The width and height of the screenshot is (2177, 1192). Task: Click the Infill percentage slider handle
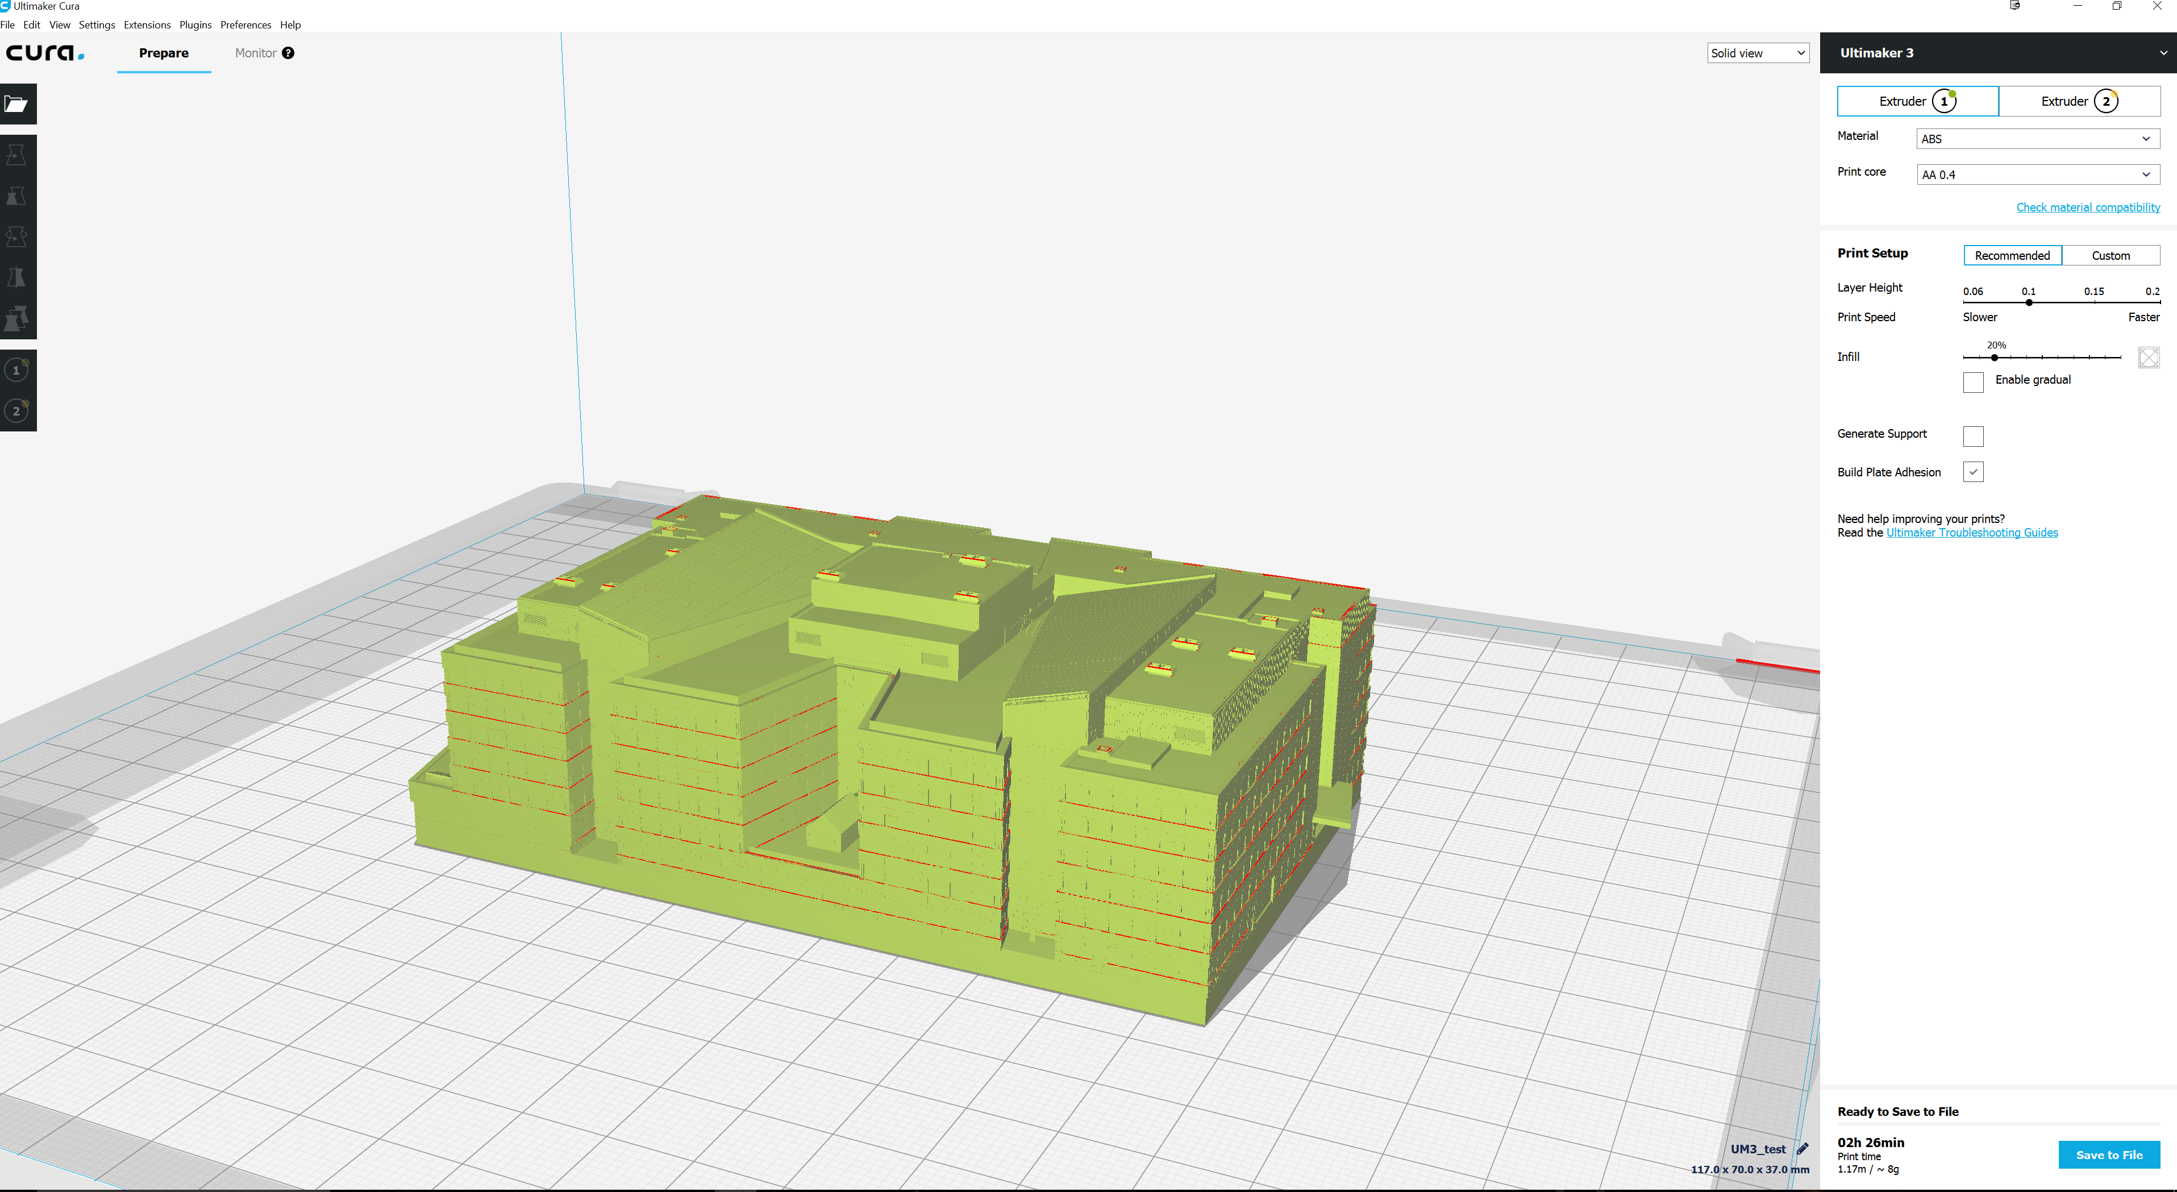tap(1995, 358)
